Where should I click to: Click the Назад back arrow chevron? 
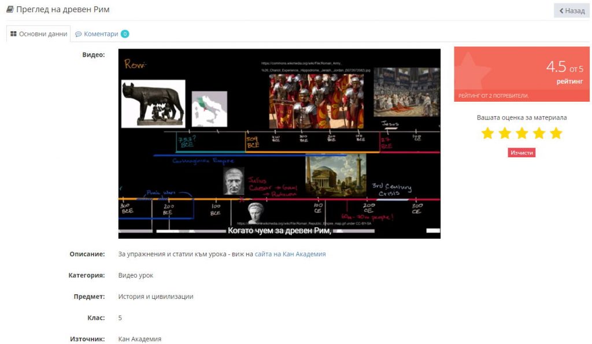(561, 11)
